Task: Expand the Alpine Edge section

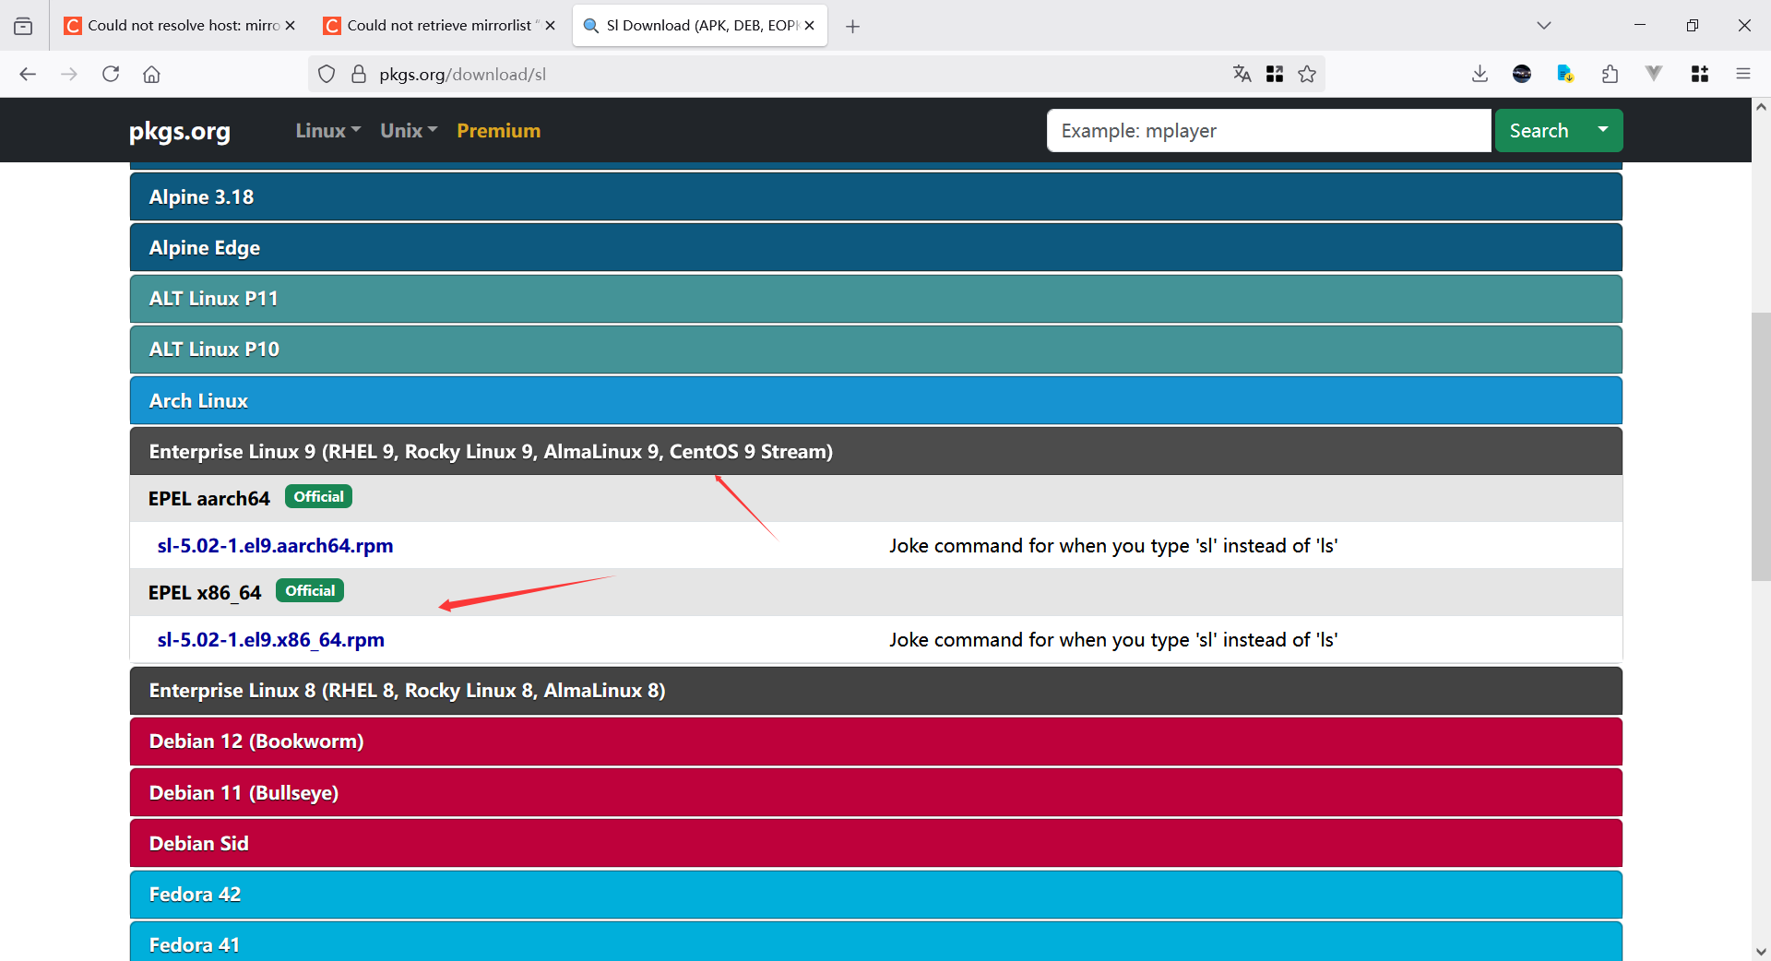Action: tap(875, 247)
